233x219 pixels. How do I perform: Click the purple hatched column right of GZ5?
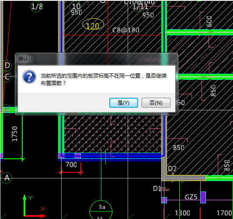203,197
